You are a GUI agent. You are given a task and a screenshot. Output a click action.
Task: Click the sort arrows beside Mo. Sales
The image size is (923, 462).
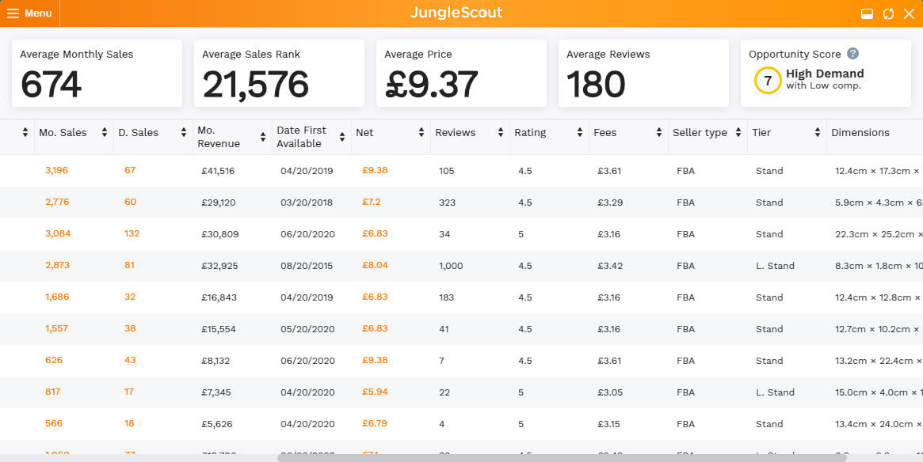105,133
